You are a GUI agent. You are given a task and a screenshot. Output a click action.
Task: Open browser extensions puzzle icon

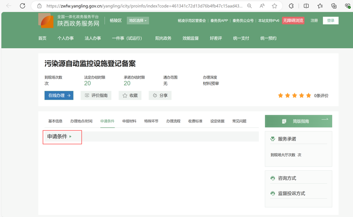291,6
